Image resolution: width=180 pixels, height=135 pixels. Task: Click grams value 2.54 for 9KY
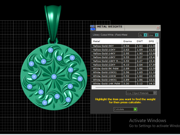tap(126, 46)
